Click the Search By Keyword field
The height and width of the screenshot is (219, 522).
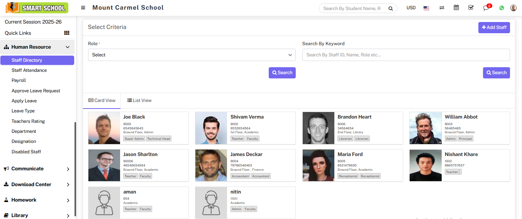[406, 55]
